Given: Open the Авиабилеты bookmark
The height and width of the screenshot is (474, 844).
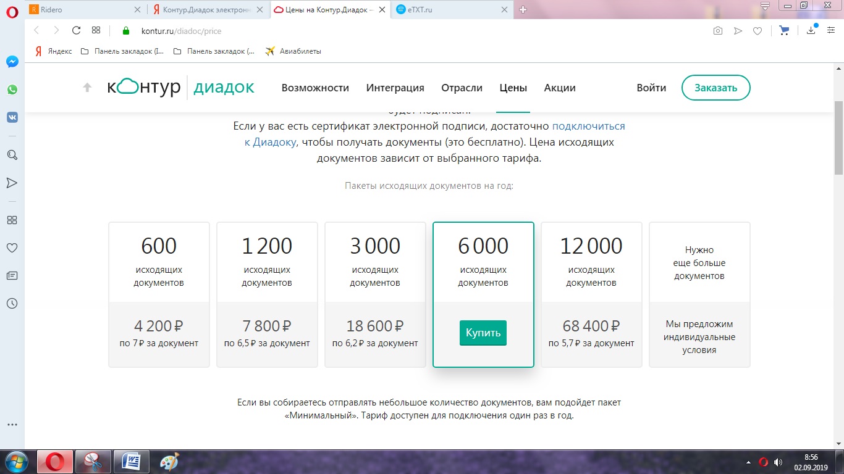Looking at the screenshot, I should [x=293, y=51].
